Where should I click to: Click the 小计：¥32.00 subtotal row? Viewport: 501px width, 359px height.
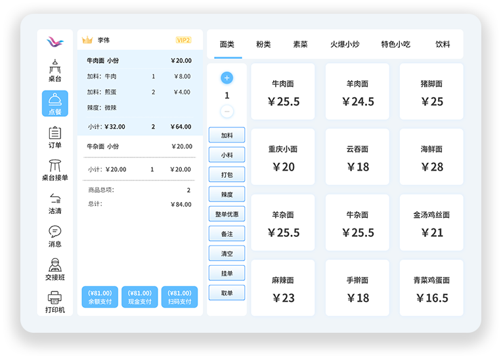pos(140,127)
